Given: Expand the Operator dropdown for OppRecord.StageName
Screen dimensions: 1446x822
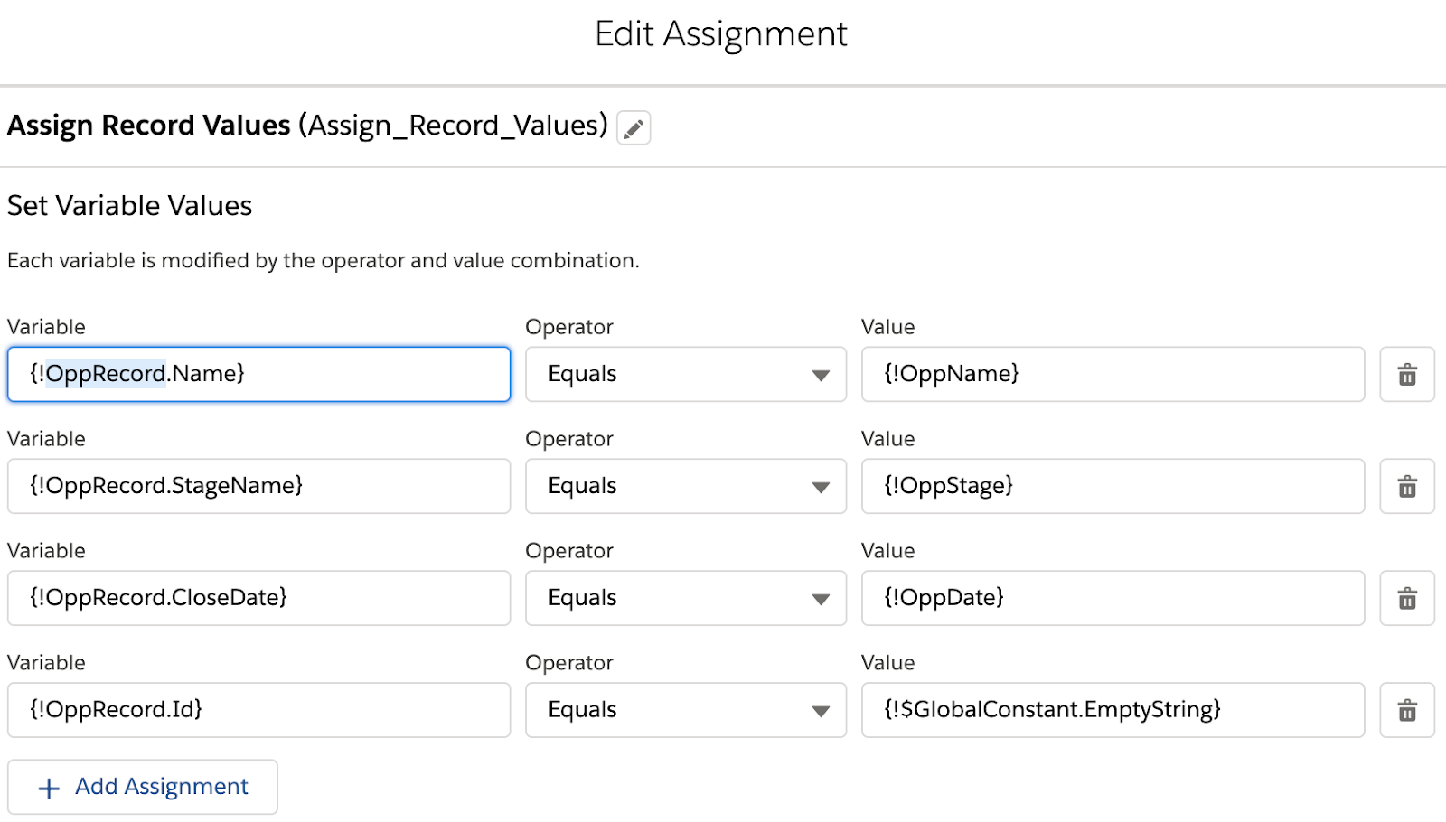Looking at the screenshot, I should coord(685,487).
